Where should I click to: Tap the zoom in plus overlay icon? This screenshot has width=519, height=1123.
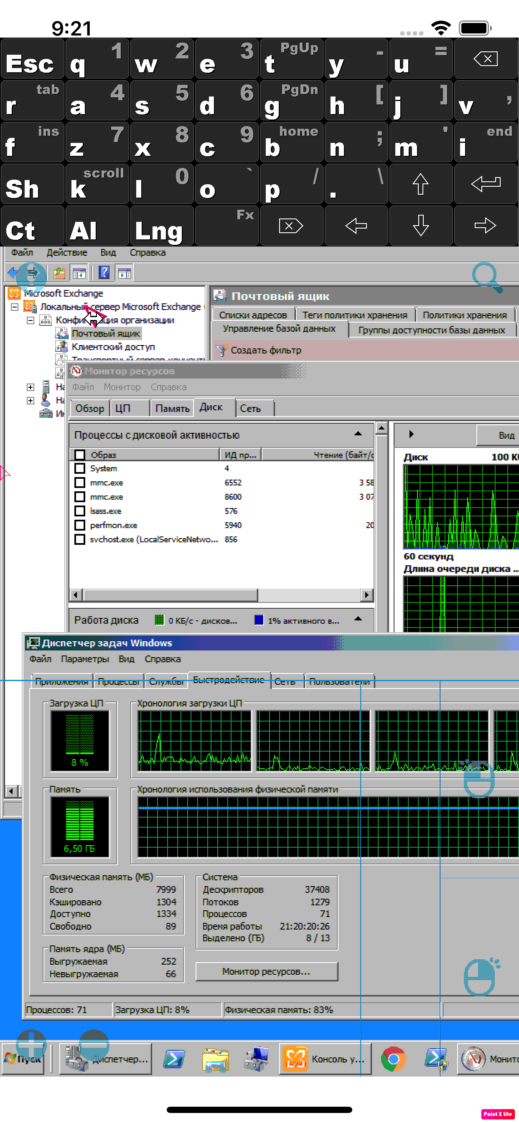tap(31, 1045)
